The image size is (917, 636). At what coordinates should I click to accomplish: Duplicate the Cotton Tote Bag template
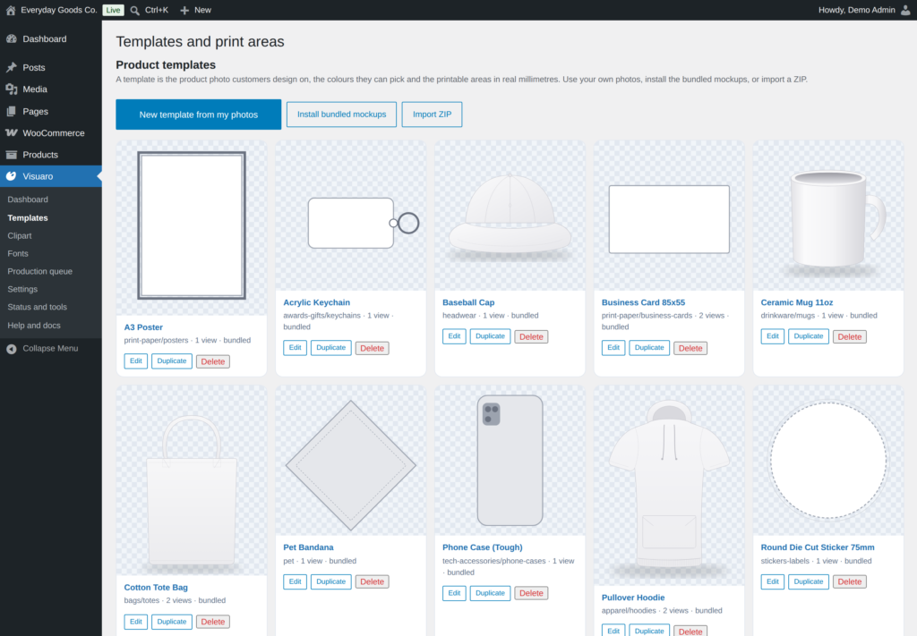pyautogui.click(x=172, y=622)
